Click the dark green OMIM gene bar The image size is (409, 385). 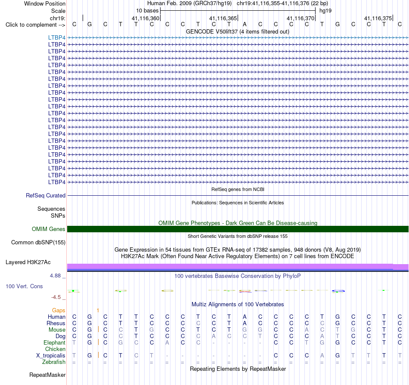click(x=238, y=229)
